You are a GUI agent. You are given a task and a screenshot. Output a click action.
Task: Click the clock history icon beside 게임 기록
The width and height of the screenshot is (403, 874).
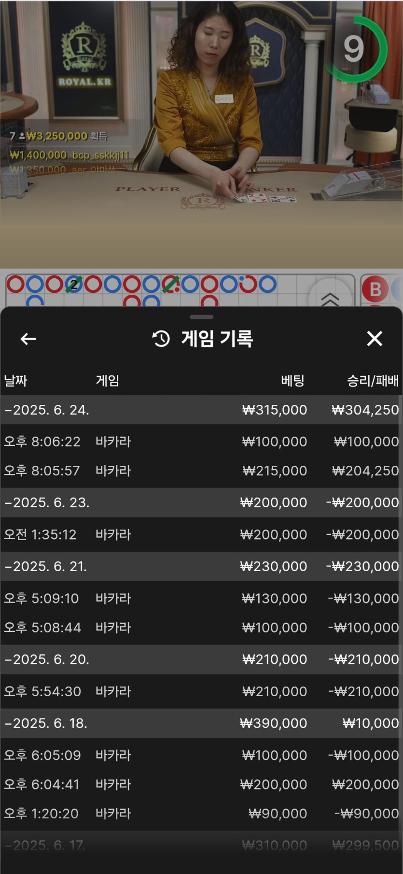point(161,339)
